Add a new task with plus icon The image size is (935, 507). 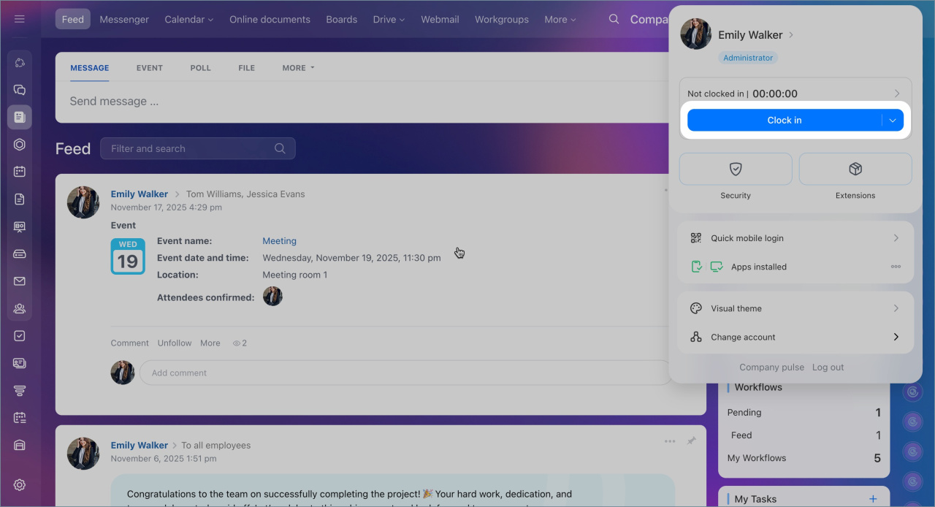point(872,498)
